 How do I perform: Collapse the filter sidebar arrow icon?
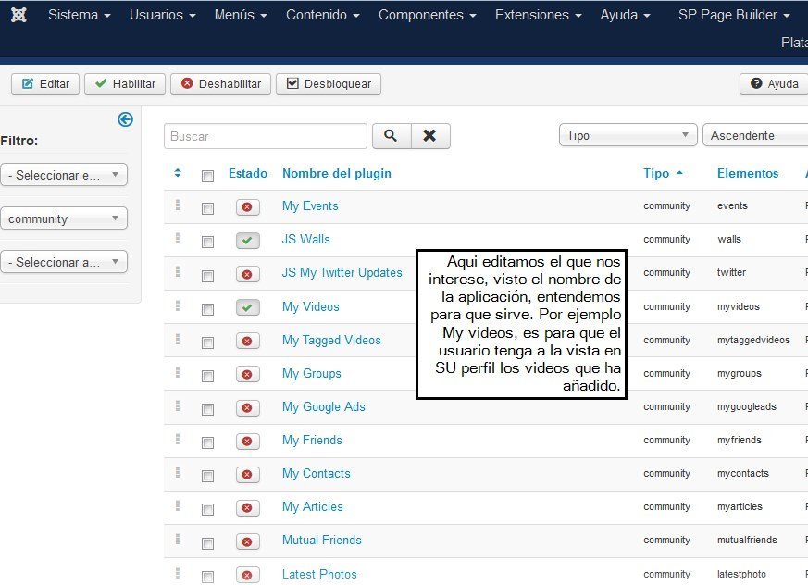(125, 119)
